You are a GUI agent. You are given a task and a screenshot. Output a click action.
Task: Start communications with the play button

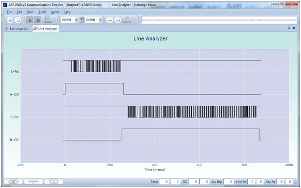[x=10, y=20]
